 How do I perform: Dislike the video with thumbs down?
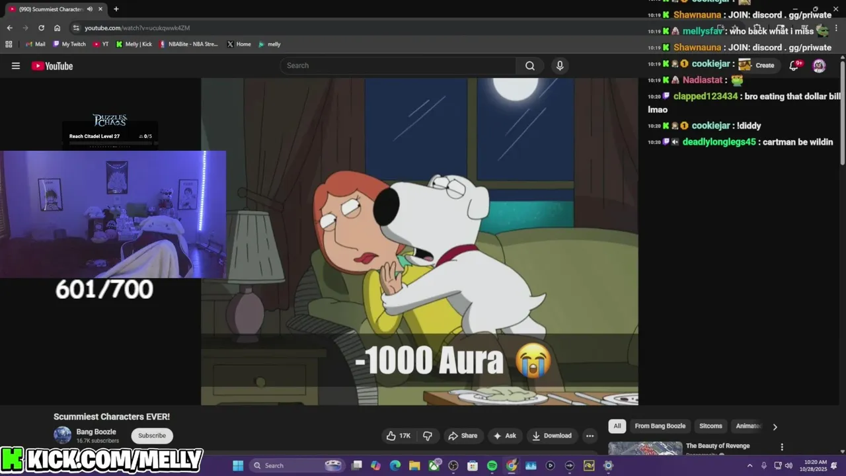tap(428, 436)
